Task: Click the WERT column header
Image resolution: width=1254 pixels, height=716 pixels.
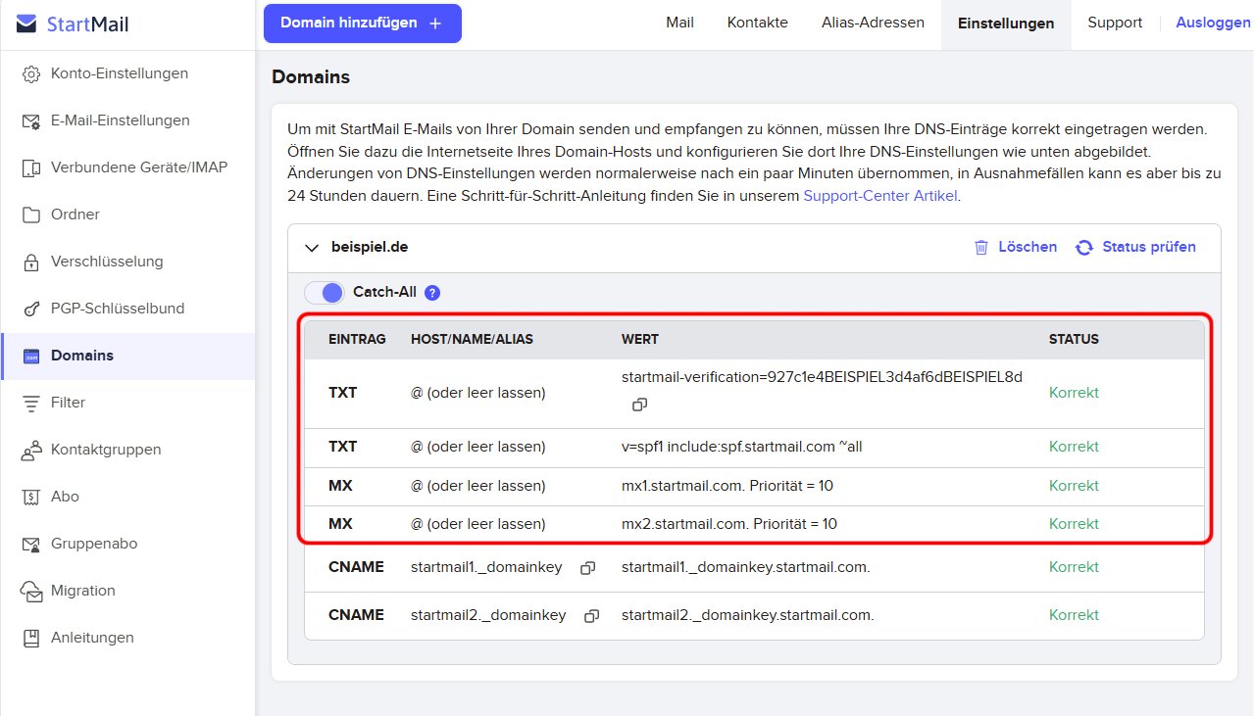Action: 640,340
